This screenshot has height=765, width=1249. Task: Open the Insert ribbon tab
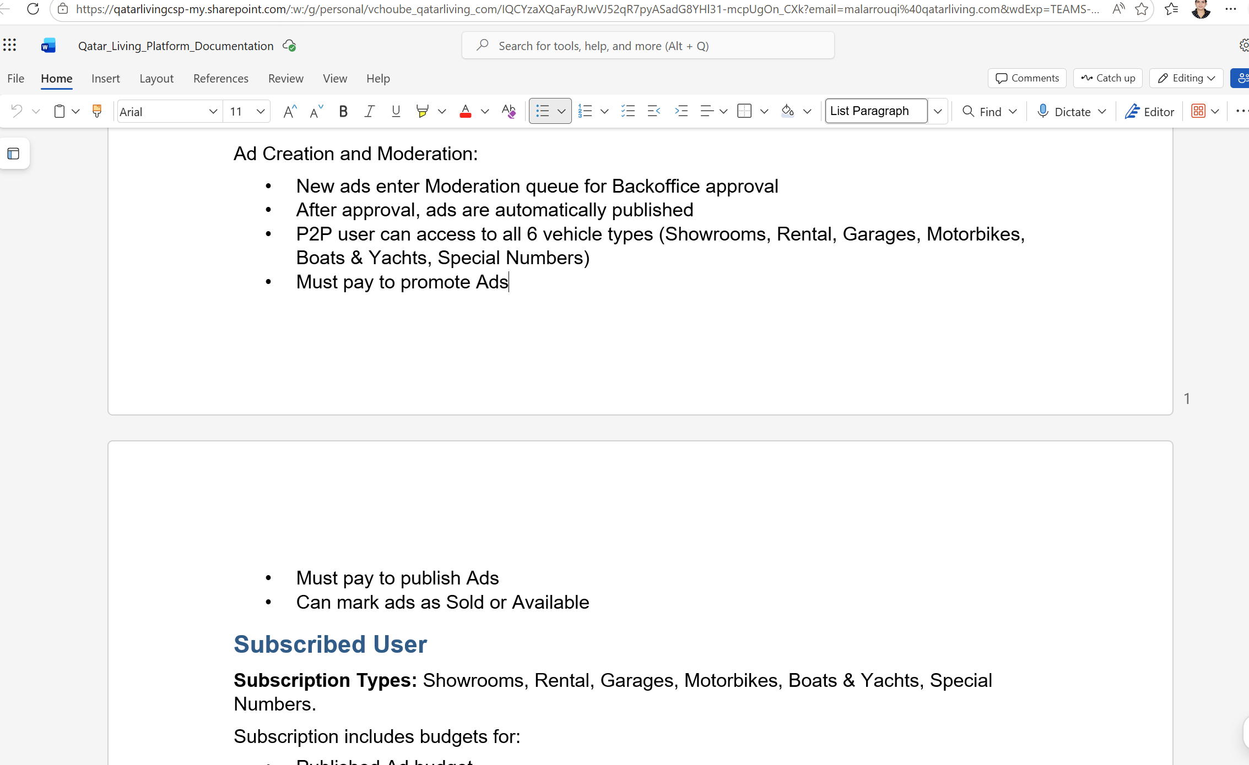[x=105, y=79]
